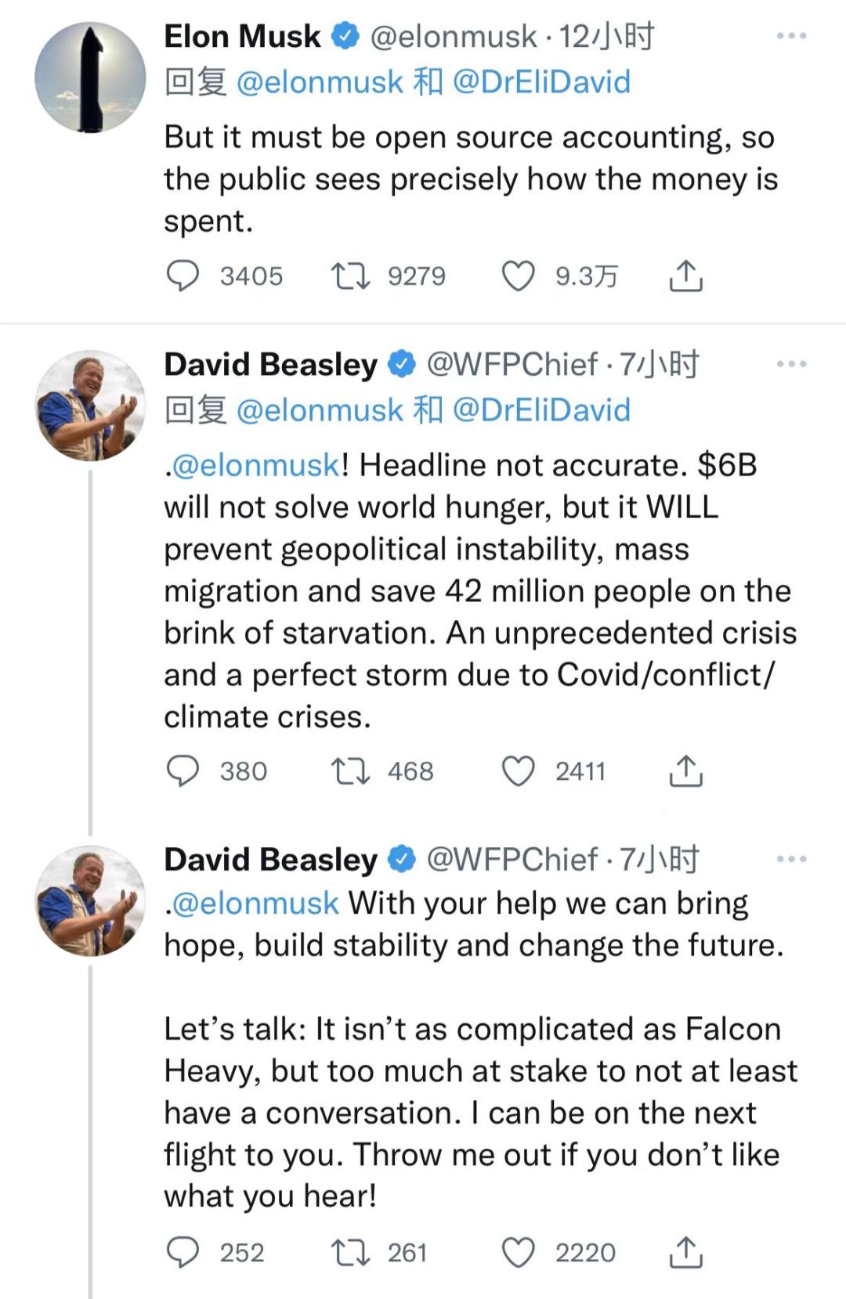
Task: Retweet Beasley's tweet showing 468 retweets
Action: [x=350, y=771]
